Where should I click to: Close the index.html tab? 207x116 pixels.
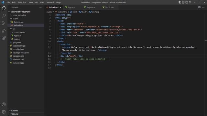(60, 7)
